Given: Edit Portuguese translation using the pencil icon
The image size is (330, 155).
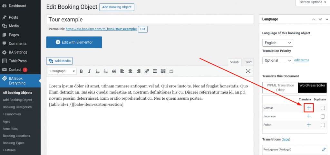Looking at the screenshot, I should 324,150.
